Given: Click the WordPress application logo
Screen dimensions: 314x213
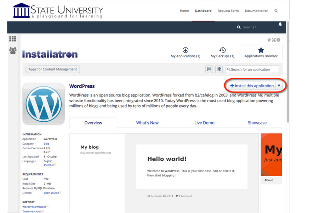Looking at the screenshot, I should point(44,104).
